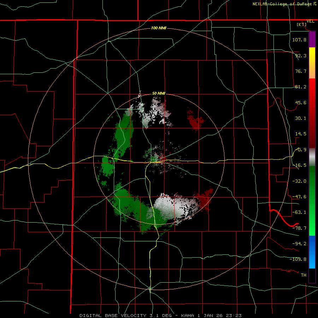Pick the gray near-zero segment of the color bar
The image size is (318, 318).
(312, 157)
